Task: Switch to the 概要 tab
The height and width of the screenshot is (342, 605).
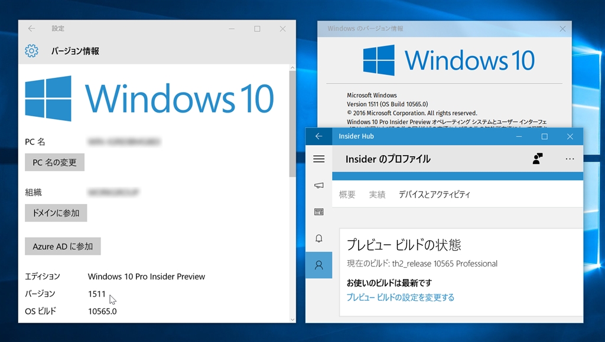Action: click(x=347, y=195)
